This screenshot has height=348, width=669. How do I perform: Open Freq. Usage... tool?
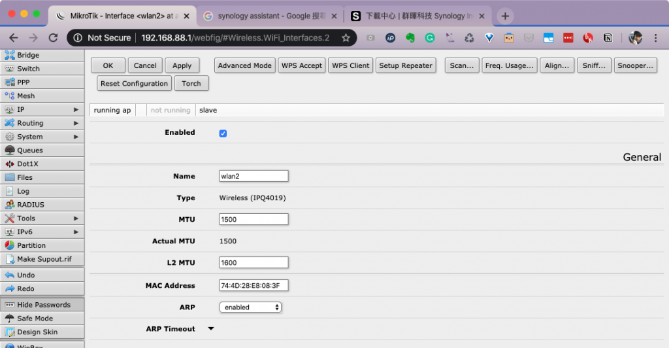(509, 65)
